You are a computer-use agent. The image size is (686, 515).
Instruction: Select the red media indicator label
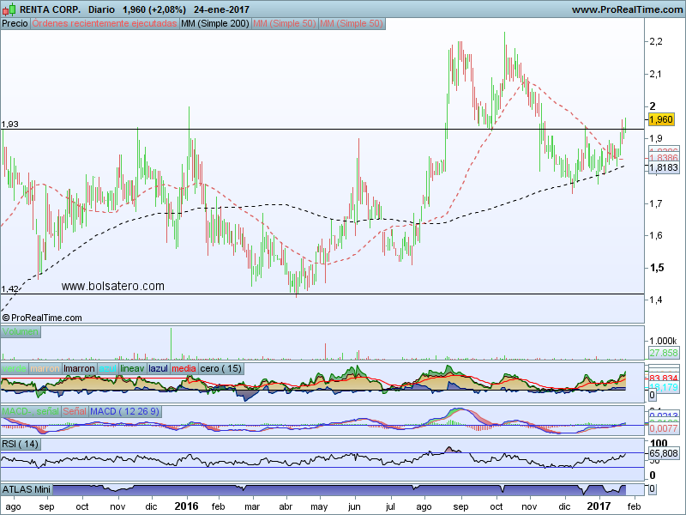(x=184, y=369)
